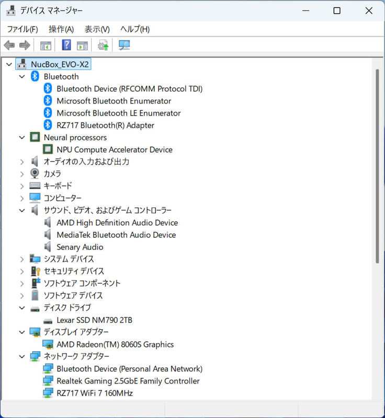Click icon beside AMD Radeon(TM) 8060S Graphics
Image resolution: width=385 pixels, height=418 pixels.
[48, 344]
